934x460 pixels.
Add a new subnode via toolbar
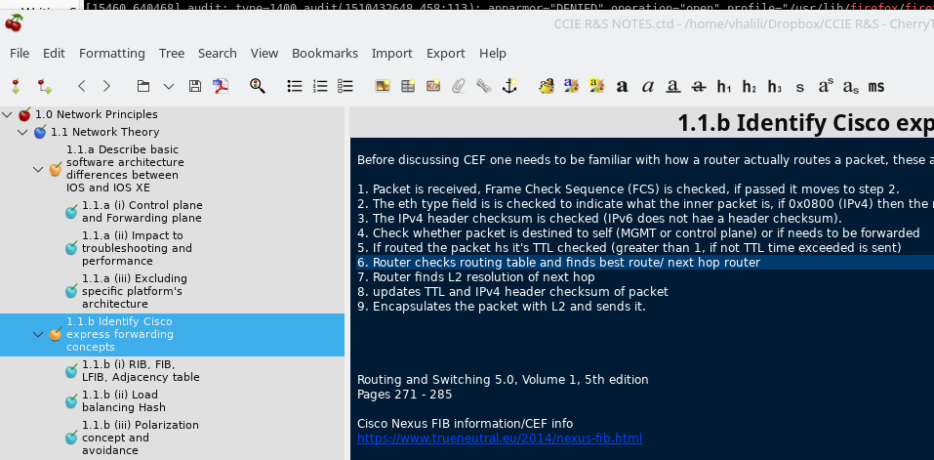(44, 86)
